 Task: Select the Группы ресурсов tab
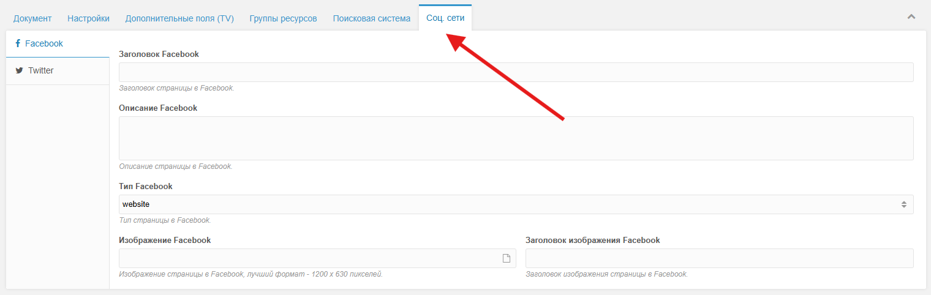click(283, 18)
